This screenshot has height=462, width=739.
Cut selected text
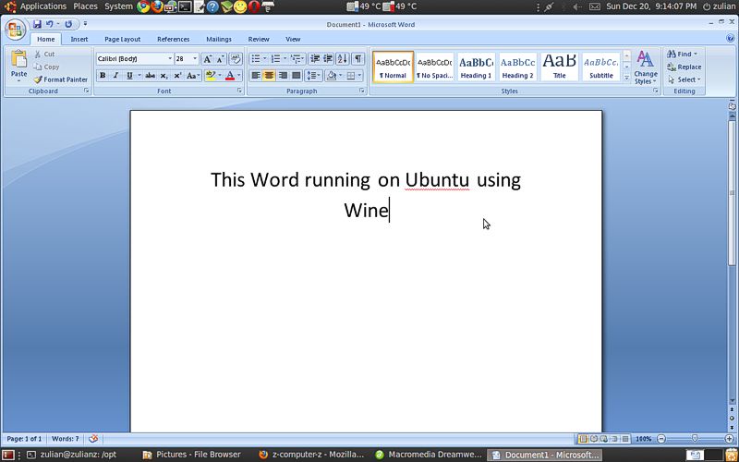[x=45, y=55]
